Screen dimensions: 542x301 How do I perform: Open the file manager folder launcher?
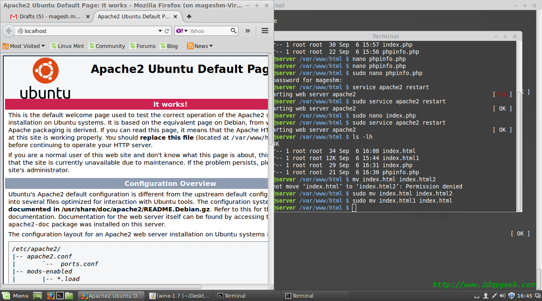point(69,296)
